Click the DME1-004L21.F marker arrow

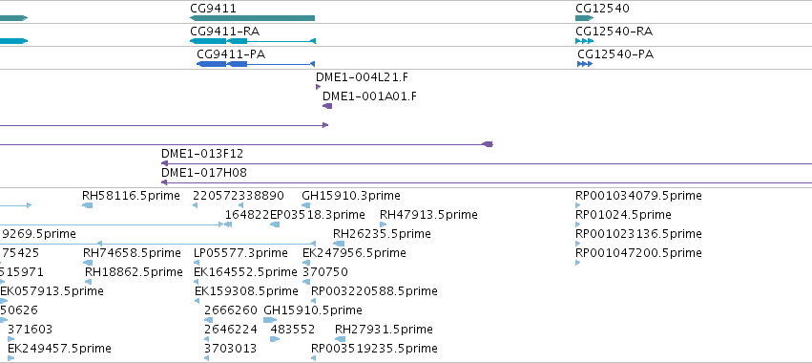point(318,87)
